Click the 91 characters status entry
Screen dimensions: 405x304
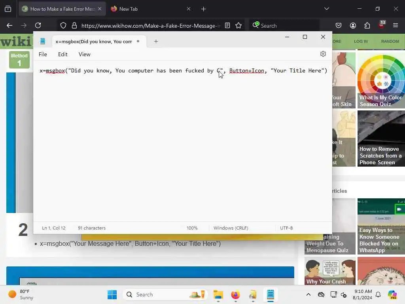click(92, 228)
